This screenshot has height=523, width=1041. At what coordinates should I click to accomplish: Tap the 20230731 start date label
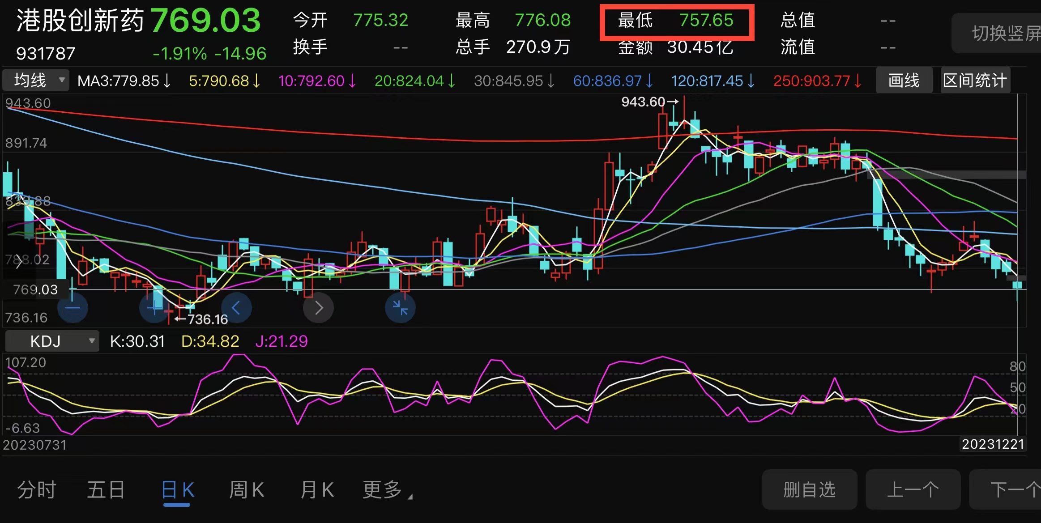pos(34,445)
